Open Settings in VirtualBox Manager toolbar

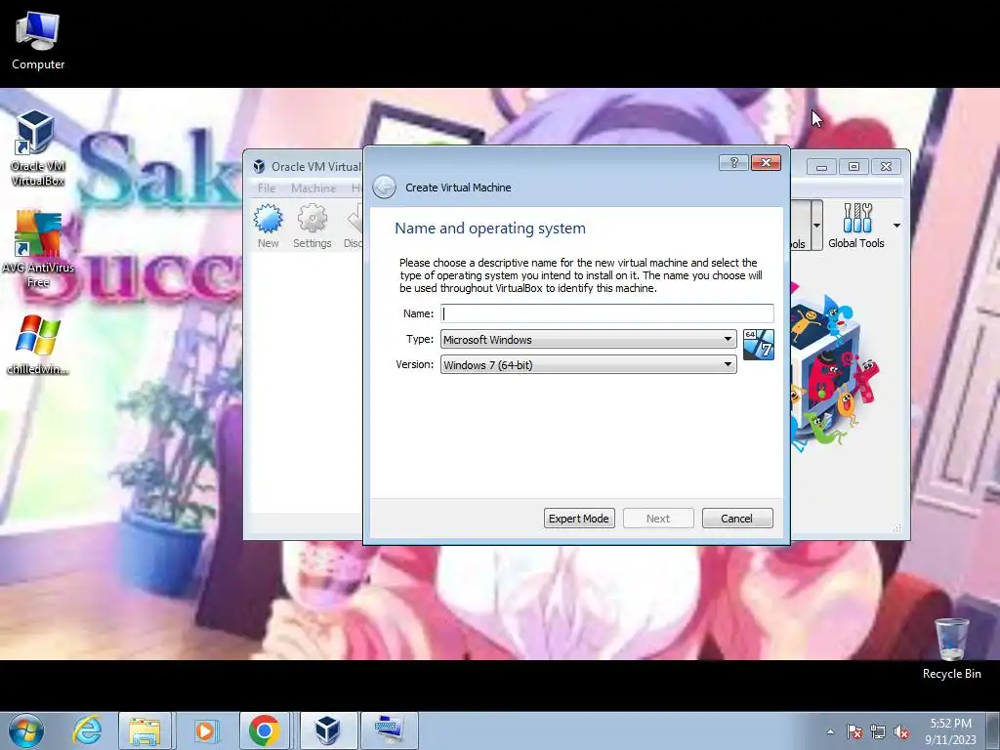312,226
